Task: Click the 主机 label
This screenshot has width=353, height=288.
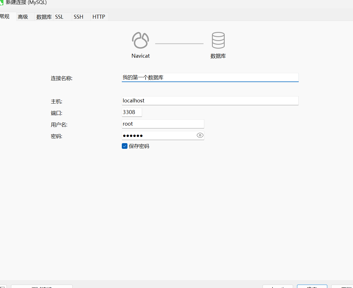Action: click(x=57, y=102)
